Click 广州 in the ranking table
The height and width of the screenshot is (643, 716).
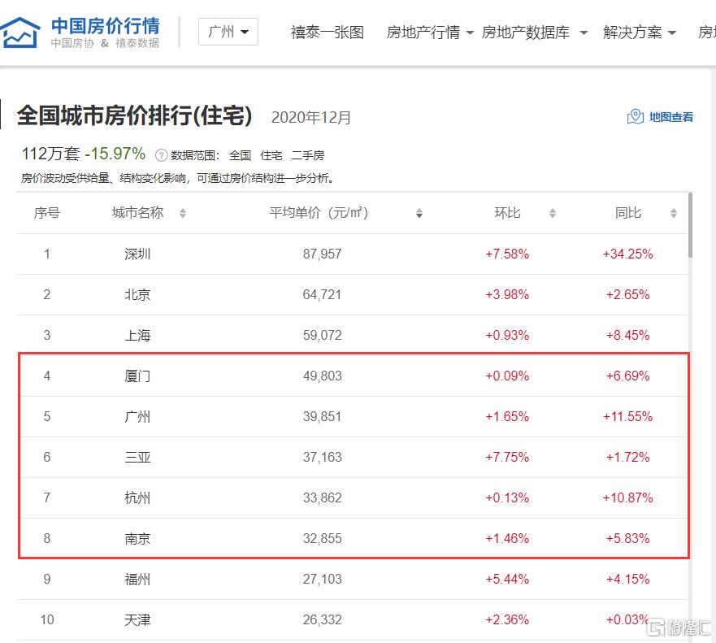(137, 416)
